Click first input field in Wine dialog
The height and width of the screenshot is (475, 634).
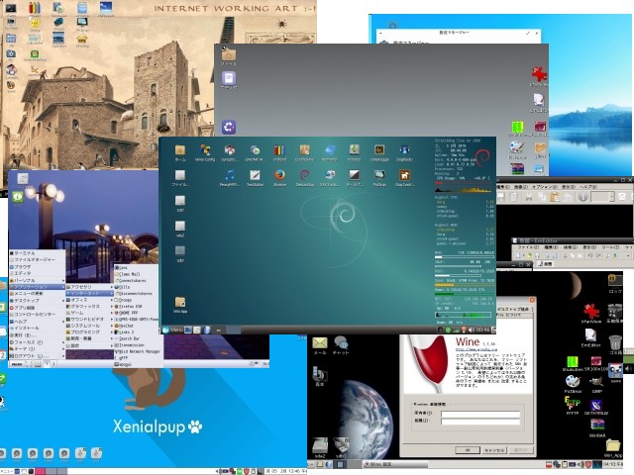479,414
